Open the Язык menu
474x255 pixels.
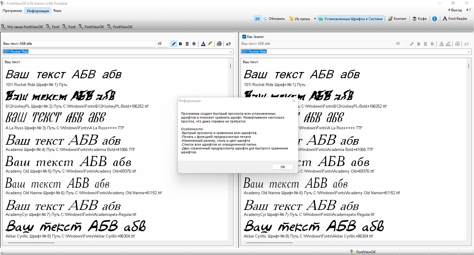click(57, 11)
